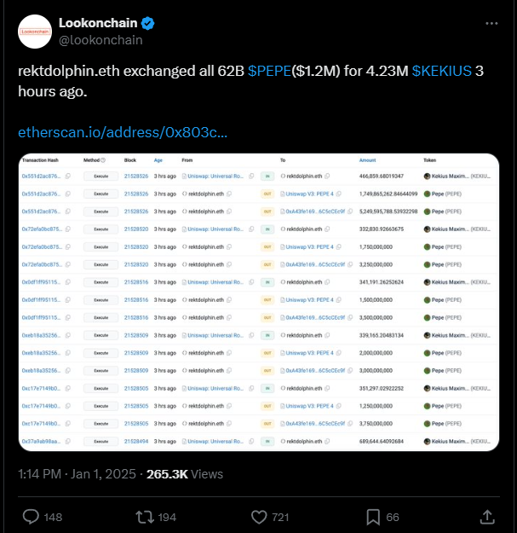Click the 721 likes count
Screen dimensions: 517x533
pyautogui.click(x=280, y=518)
